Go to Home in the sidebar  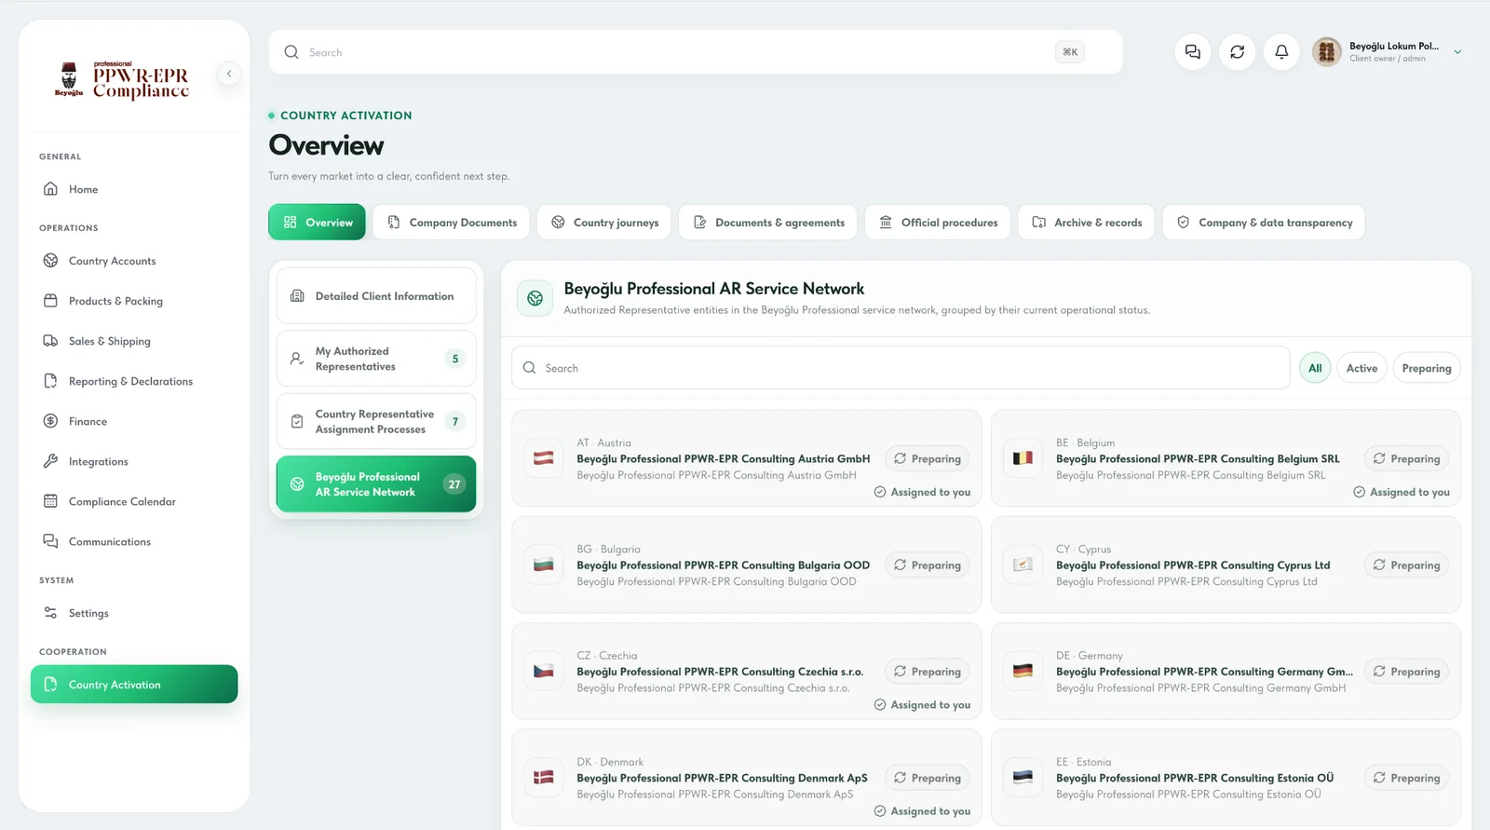[x=134, y=189]
